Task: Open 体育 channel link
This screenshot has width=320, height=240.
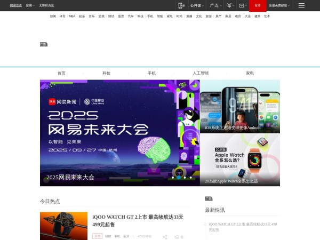Action: (x=62, y=16)
